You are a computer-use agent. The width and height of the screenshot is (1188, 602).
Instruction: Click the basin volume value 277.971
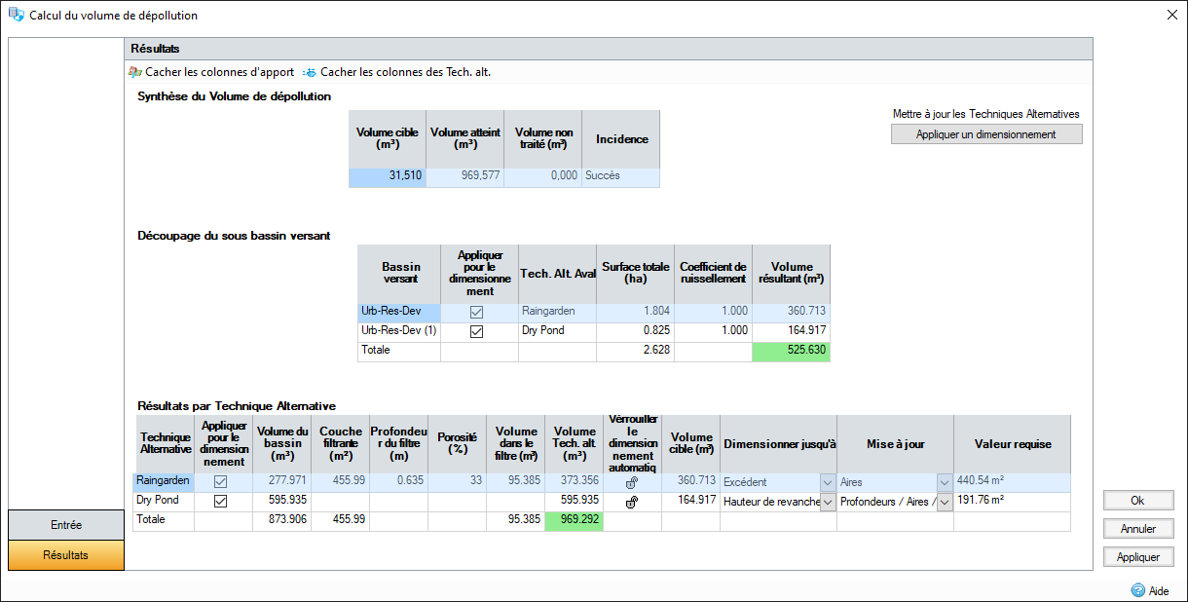282,482
